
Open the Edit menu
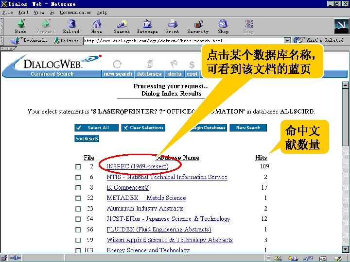pos(23,13)
